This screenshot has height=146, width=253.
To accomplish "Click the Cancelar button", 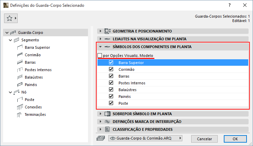I will pos(204,139).
